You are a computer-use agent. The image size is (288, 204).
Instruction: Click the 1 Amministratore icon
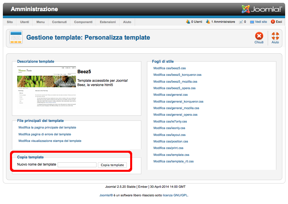[x=208, y=22]
